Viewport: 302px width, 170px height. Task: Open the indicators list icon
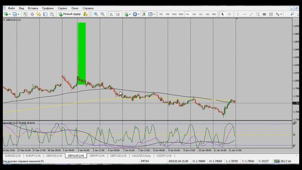126,14
